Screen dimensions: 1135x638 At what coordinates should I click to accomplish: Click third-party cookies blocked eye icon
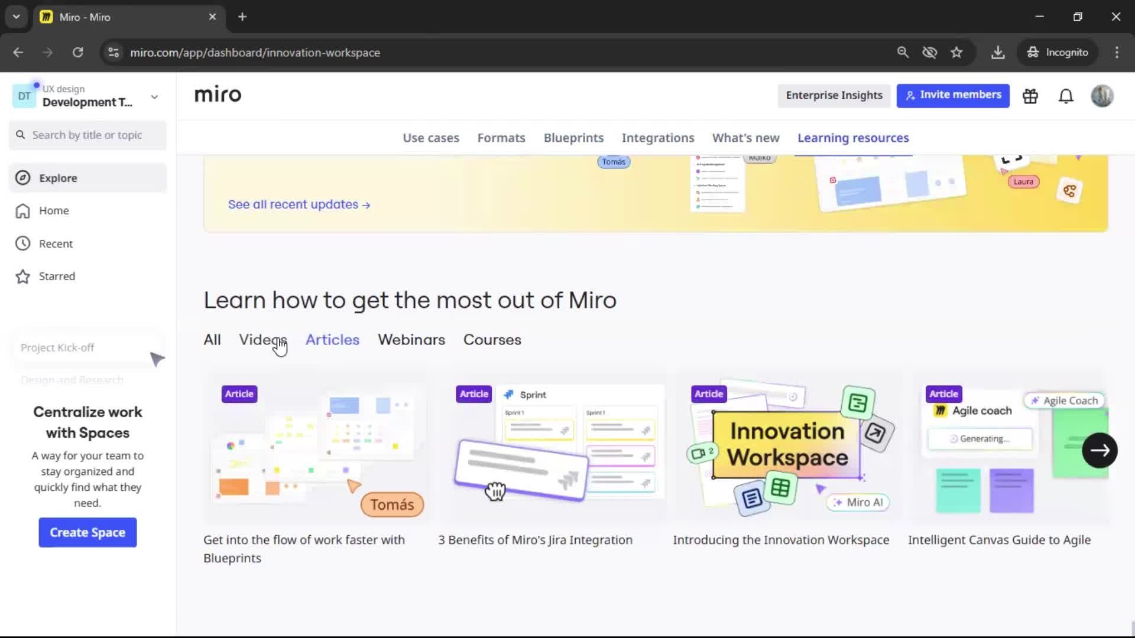930,53
